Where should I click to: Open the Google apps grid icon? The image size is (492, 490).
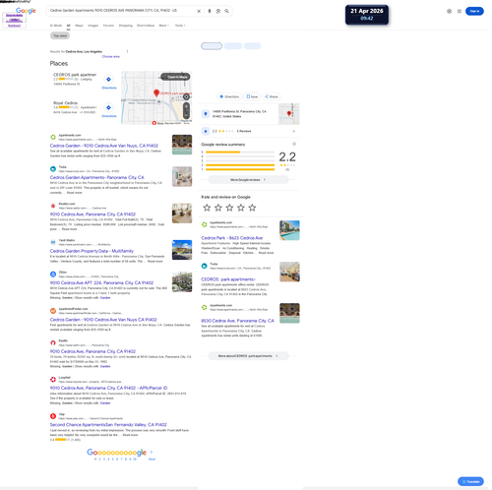tap(460, 11)
